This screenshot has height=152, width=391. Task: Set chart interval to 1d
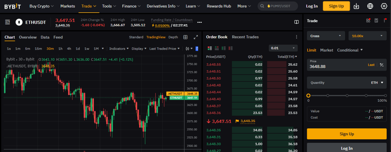[x=78, y=49]
